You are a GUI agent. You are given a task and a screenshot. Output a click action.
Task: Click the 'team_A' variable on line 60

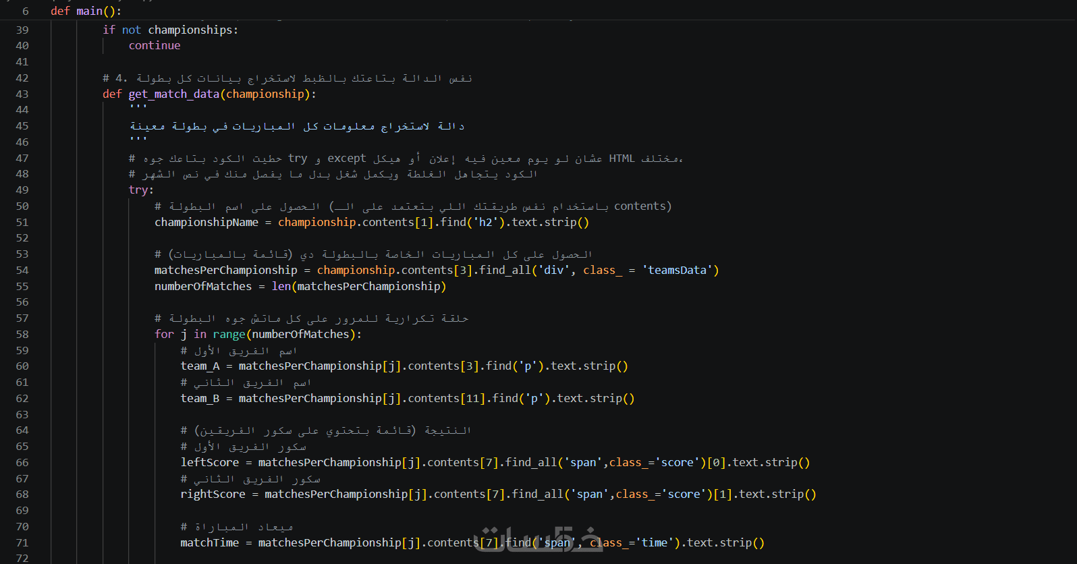pos(200,366)
